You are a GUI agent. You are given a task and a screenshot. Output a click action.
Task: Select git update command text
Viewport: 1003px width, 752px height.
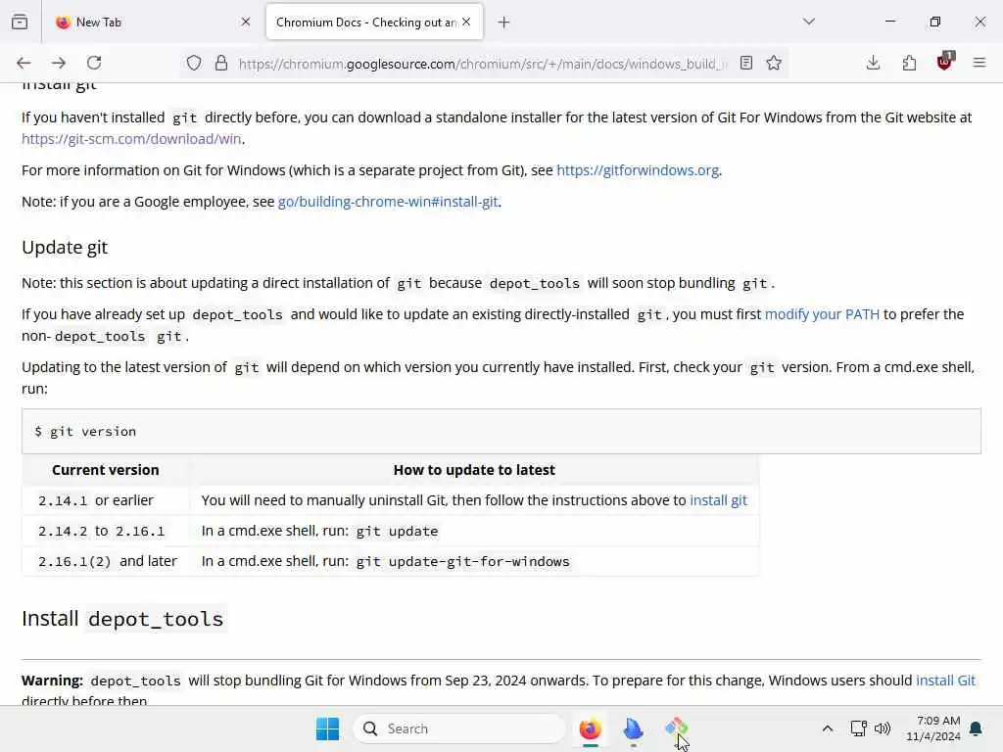[x=397, y=531]
